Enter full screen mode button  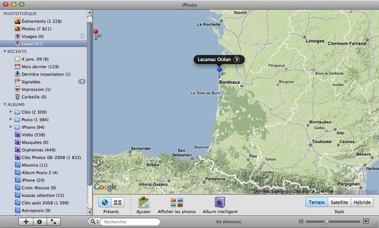tap(53, 221)
